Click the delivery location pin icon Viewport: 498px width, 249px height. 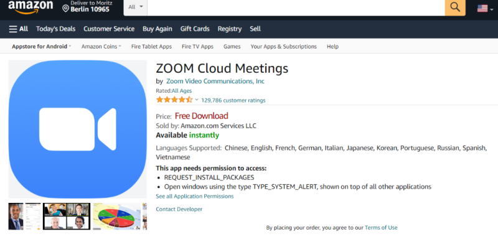coord(65,9)
